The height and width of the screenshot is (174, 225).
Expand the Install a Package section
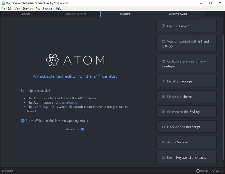186,81
